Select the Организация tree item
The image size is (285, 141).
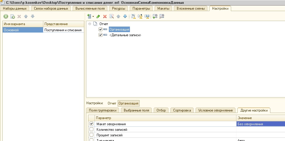[119, 29]
